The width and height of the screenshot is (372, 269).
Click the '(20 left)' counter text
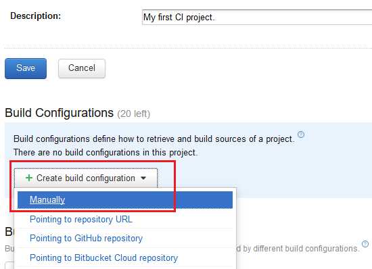click(133, 114)
